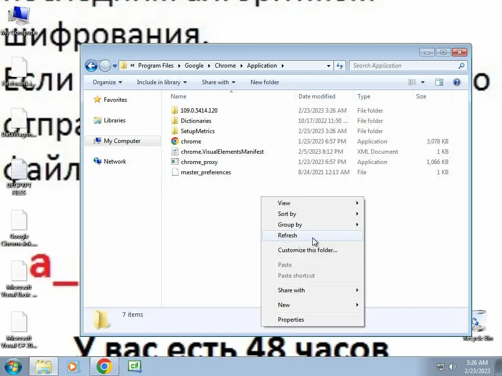Open Google Chrome taskbar icon

(104, 366)
